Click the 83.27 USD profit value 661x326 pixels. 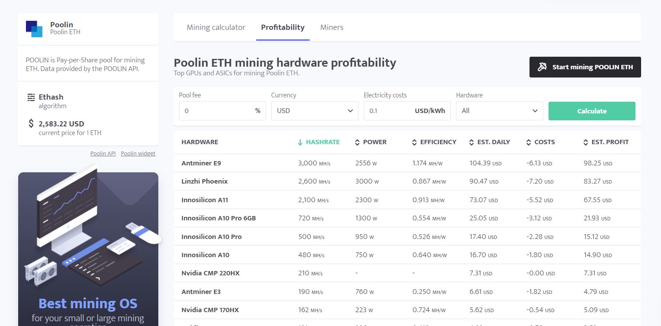(598, 181)
